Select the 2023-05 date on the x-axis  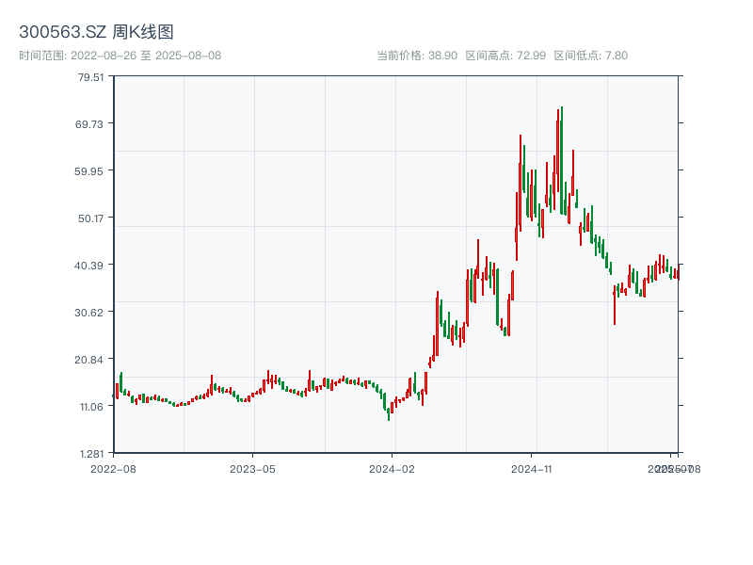pos(252,468)
